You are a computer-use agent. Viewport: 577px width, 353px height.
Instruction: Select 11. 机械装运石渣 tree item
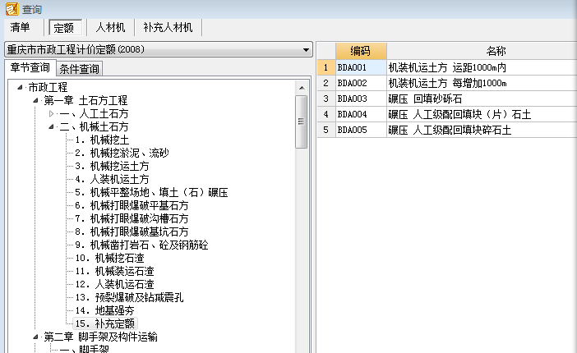pos(114,272)
